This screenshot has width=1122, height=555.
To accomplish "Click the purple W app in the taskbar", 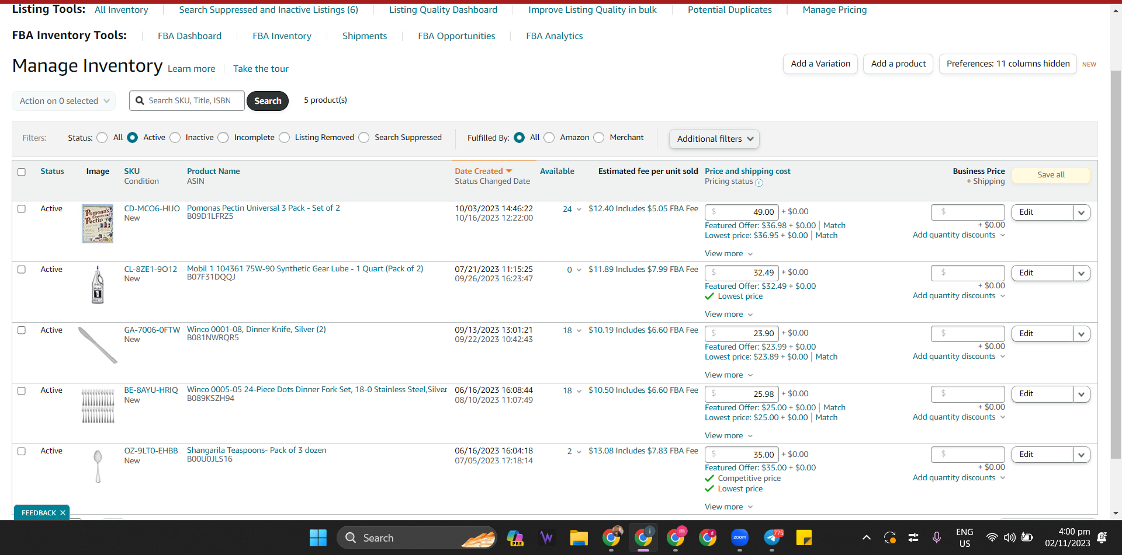I will click(546, 537).
